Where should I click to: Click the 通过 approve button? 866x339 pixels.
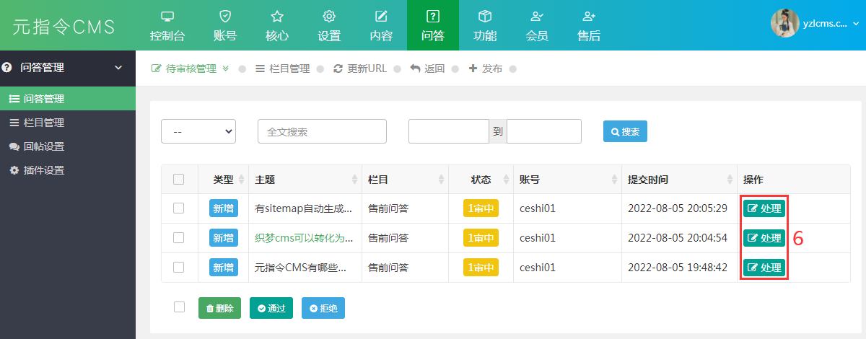click(x=271, y=308)
